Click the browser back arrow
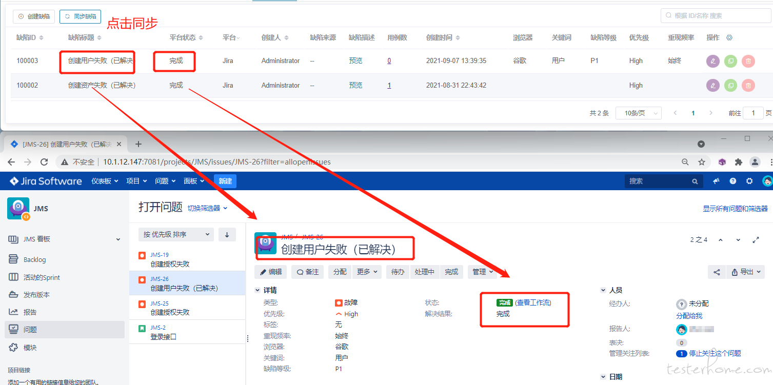This screenshot has width=773, height=385. (x=11, y=162)
